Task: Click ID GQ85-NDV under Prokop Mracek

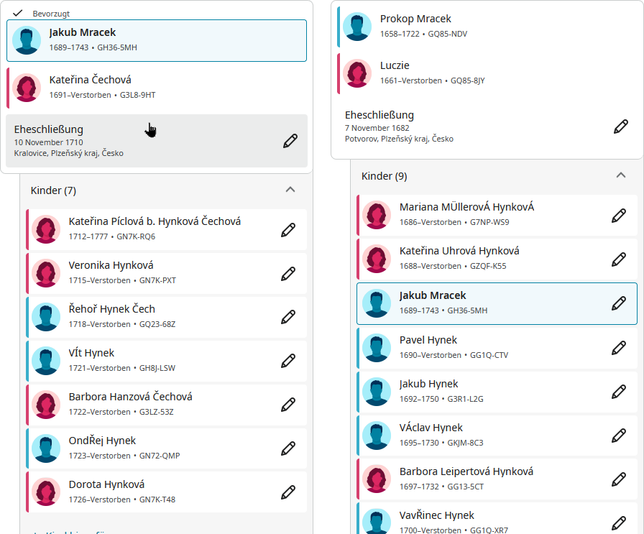Action: point(447,34)
